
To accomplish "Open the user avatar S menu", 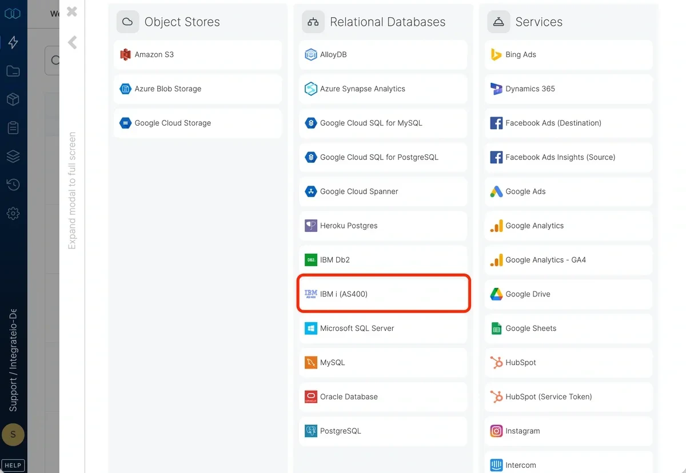I will (x=13, y=435).
